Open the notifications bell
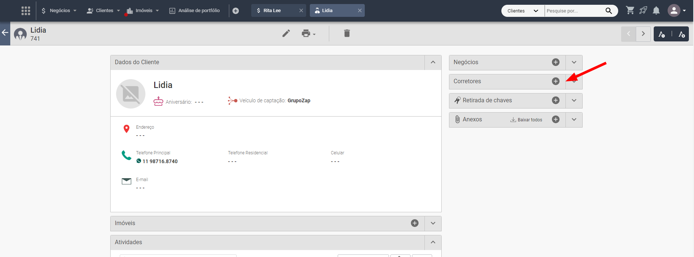The height and width of the screenshot is (257, 694). pos(656,11)
